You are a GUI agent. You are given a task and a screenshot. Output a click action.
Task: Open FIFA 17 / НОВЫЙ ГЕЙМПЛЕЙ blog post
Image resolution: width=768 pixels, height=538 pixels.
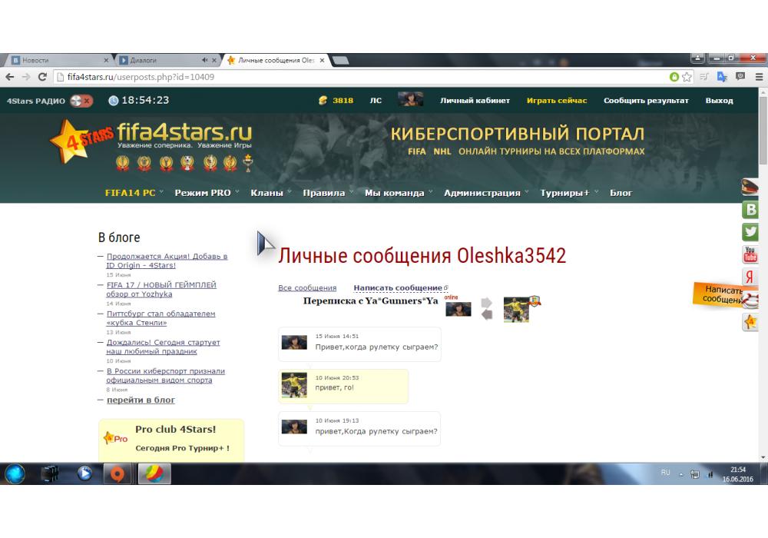pos(161,289)
